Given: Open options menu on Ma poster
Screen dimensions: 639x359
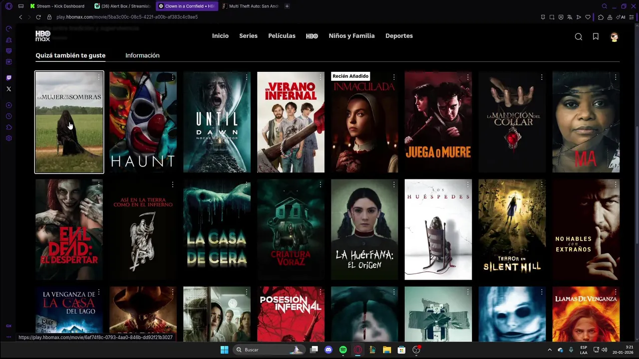Looking at the screenshot, I should pyautogui.click(x=616, y=77).
